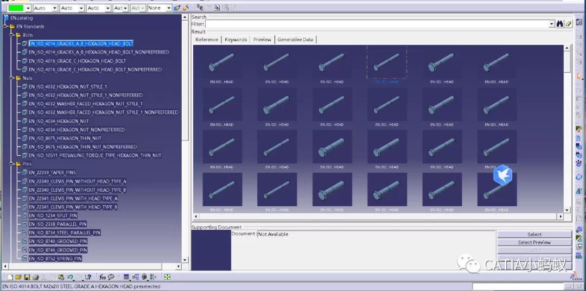Click the Undo arrow icon
This screenshot has height=291, width=586.
(70, 277)
